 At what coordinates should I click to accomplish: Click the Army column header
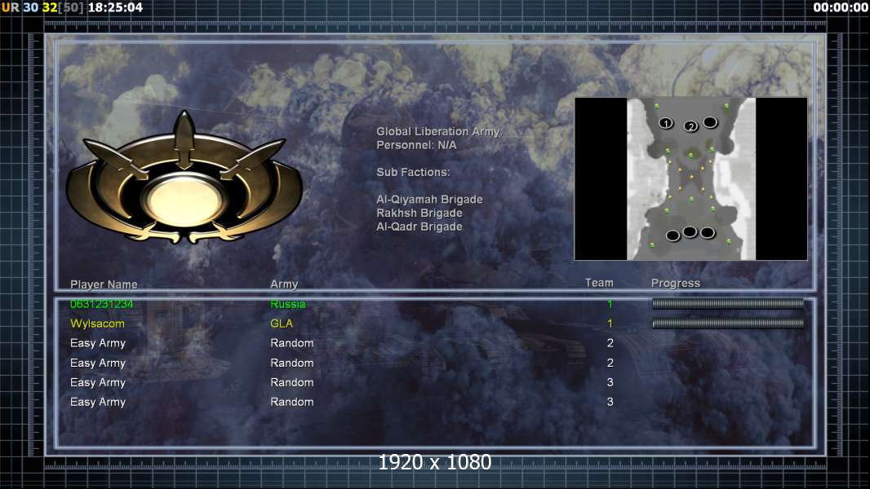[284, 284]
